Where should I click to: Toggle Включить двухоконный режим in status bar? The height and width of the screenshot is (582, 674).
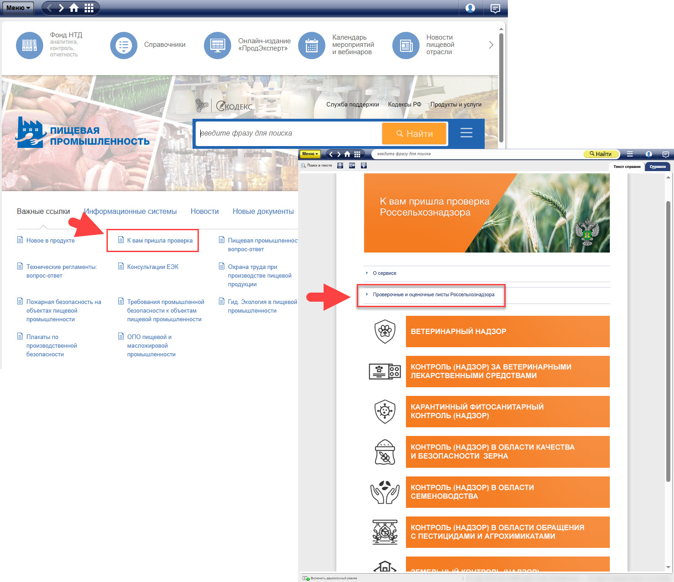click(x=330, y=578)
